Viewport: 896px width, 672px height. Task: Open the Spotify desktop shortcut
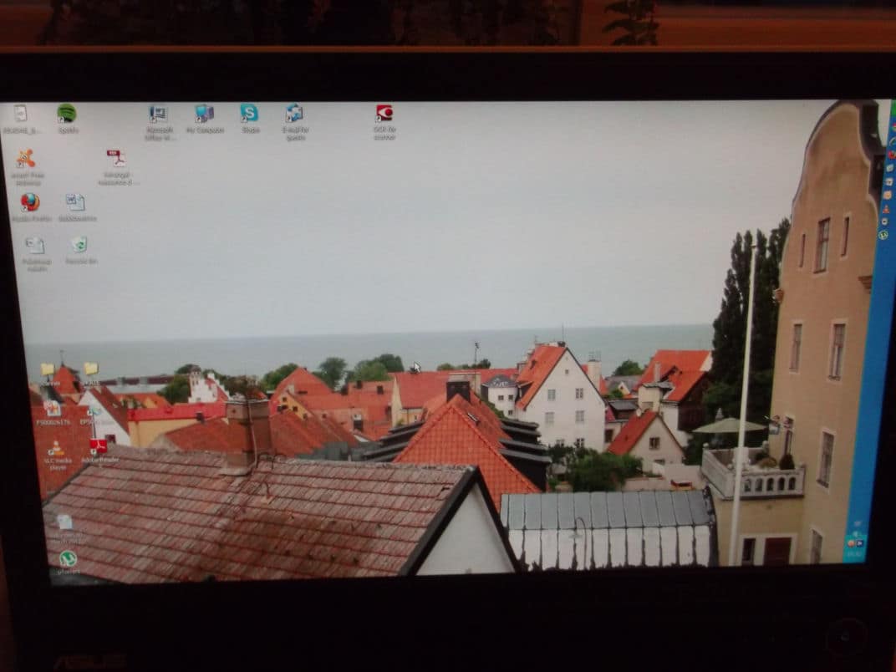(67, 114)
